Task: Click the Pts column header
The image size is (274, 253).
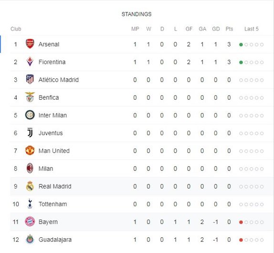Action: [229, 29]
